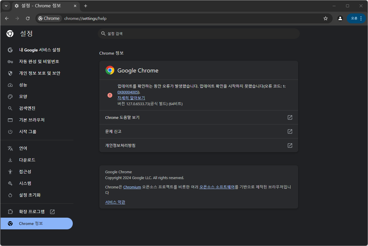
Task: Click the version text 버전 127.0.6533.73
Action: [150, 104]
